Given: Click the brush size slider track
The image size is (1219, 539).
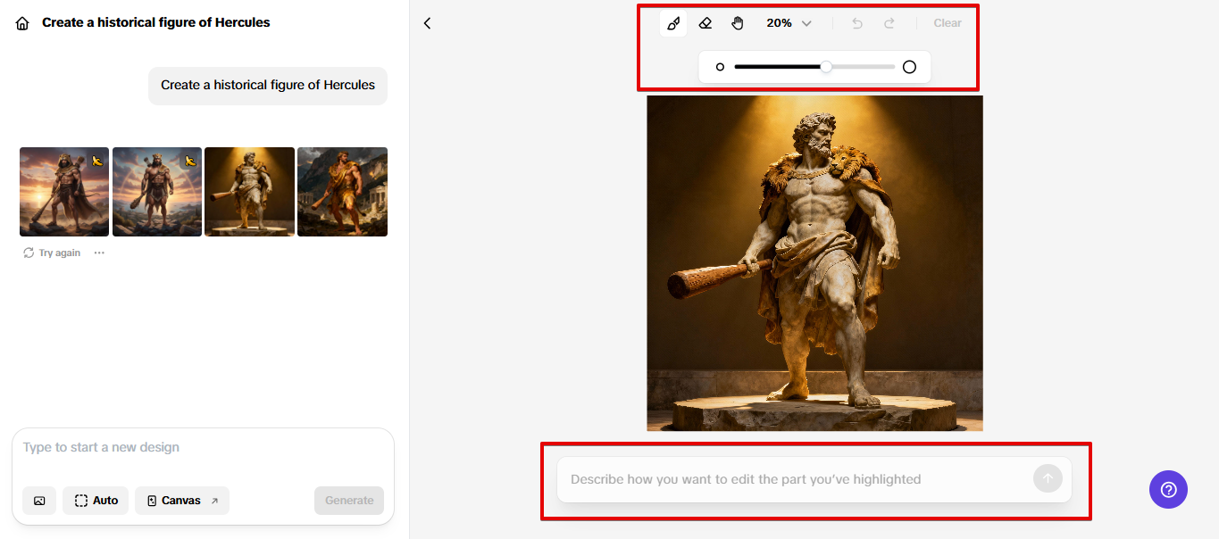Looking at the screenshot, I should click(x=814, y=67).
